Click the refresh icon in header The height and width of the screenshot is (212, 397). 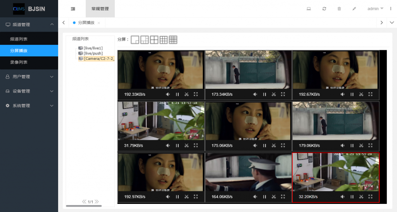[x=324, y=8]
